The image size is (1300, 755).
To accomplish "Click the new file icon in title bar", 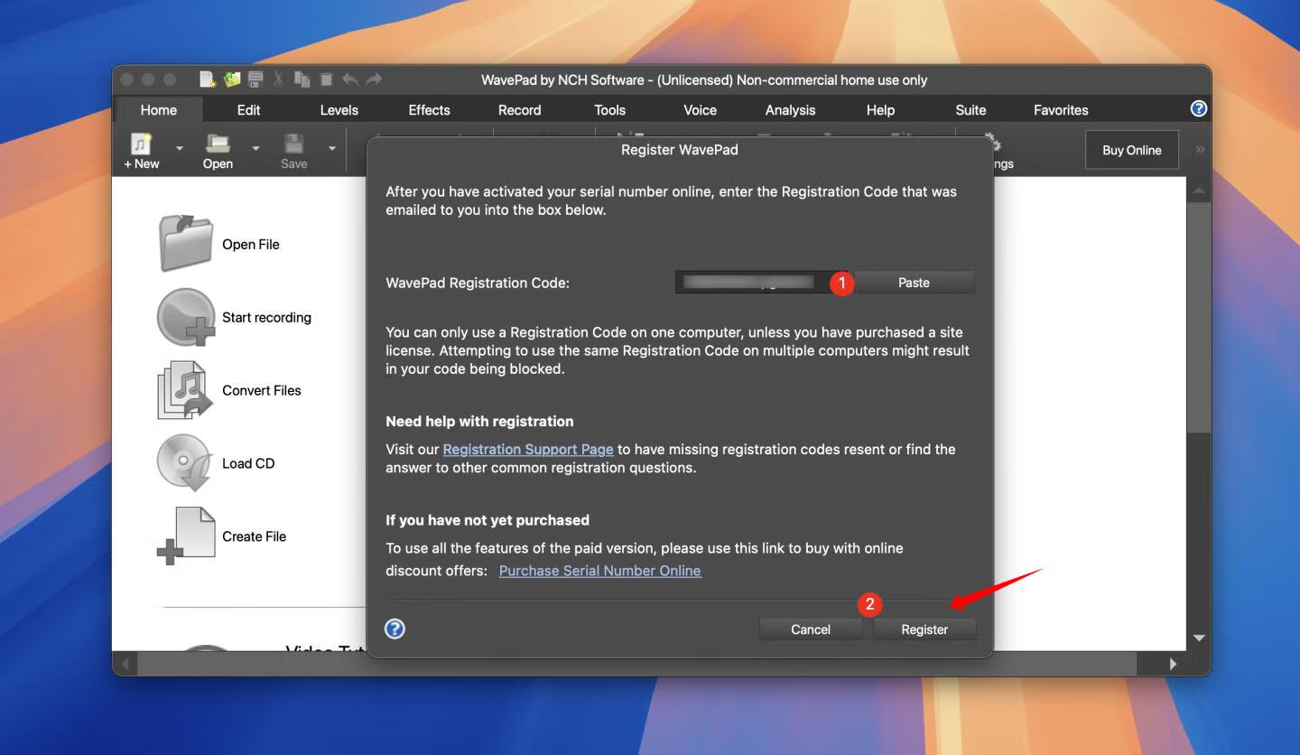I will click(209, 79).
